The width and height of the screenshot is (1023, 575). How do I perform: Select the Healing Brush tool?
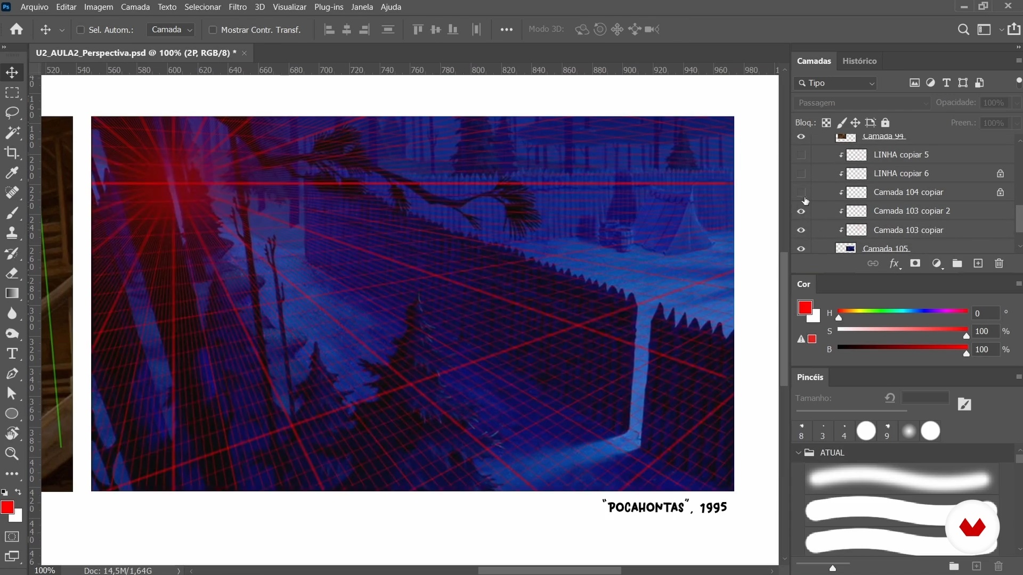[12, 193]
